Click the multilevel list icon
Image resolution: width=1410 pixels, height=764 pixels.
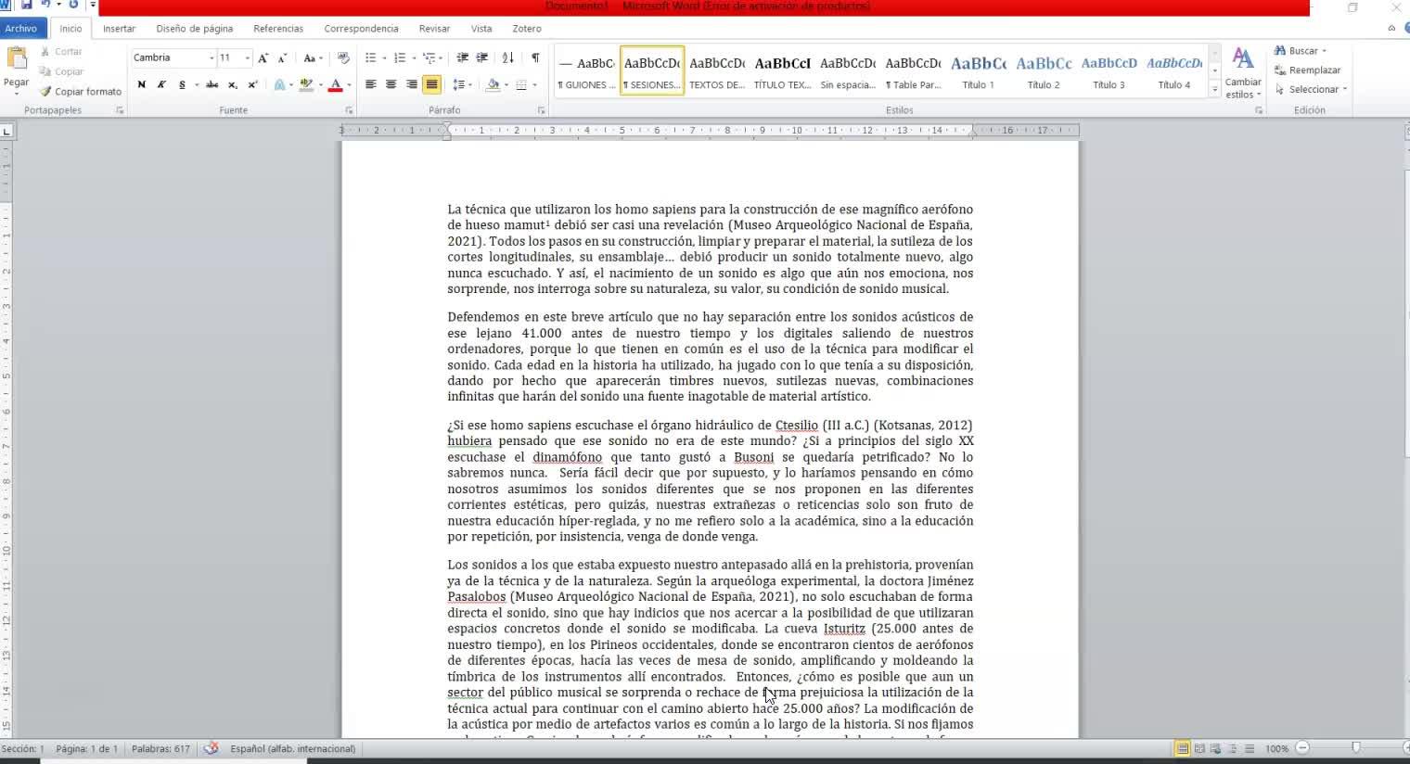(x=429, y=58)
